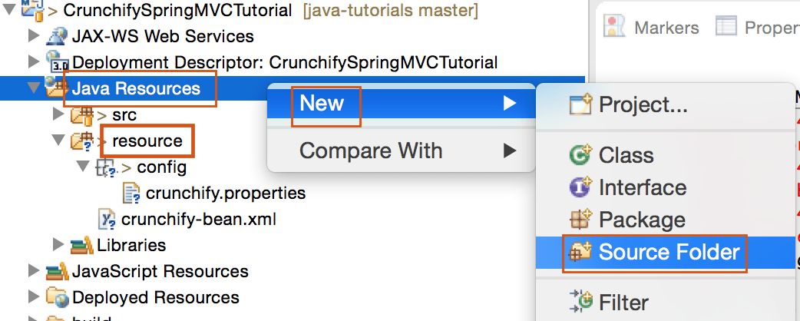Viewport: 800px width, 321px height.
Task: Click the Class icon in New submenu
Action: tap(580, 155)
